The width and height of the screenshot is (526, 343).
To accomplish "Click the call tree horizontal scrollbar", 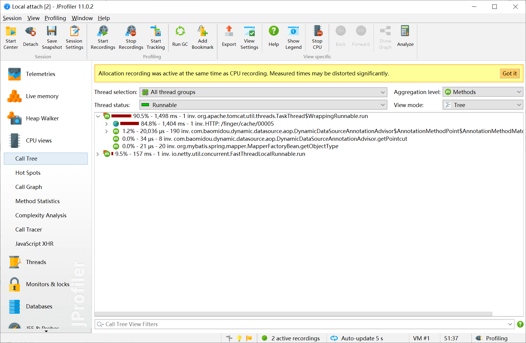I will pos(293,314).
